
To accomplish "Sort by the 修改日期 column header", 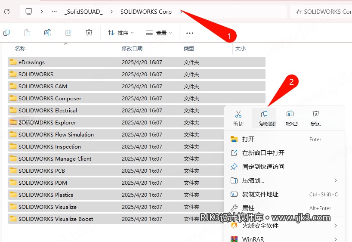I will (132, 48).
